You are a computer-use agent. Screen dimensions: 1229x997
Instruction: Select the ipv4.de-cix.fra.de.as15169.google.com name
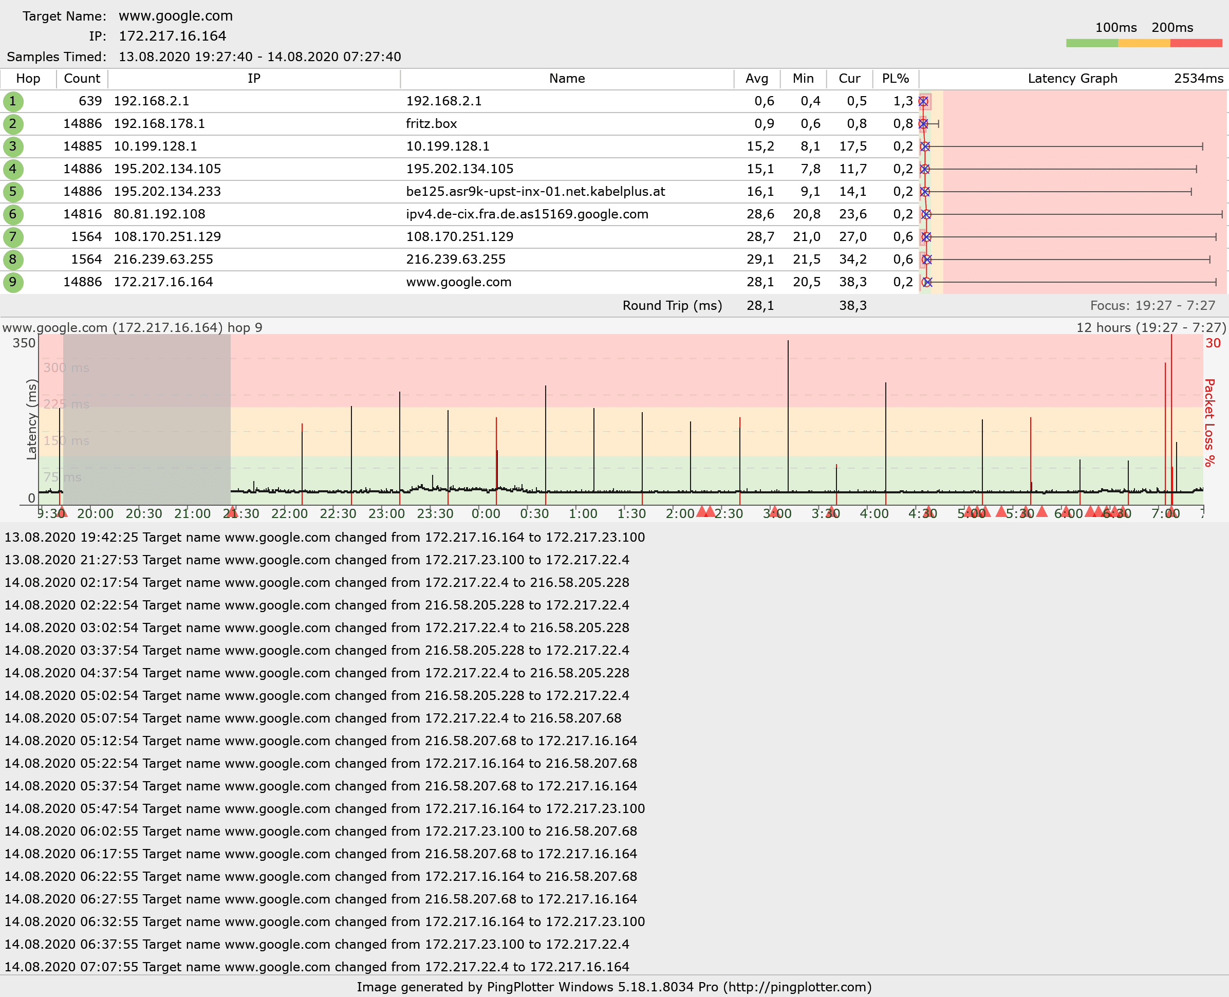click(527, 214)
